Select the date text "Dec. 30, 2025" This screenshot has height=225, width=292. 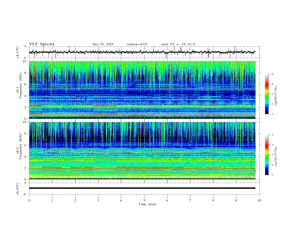(x=103, y=44)
